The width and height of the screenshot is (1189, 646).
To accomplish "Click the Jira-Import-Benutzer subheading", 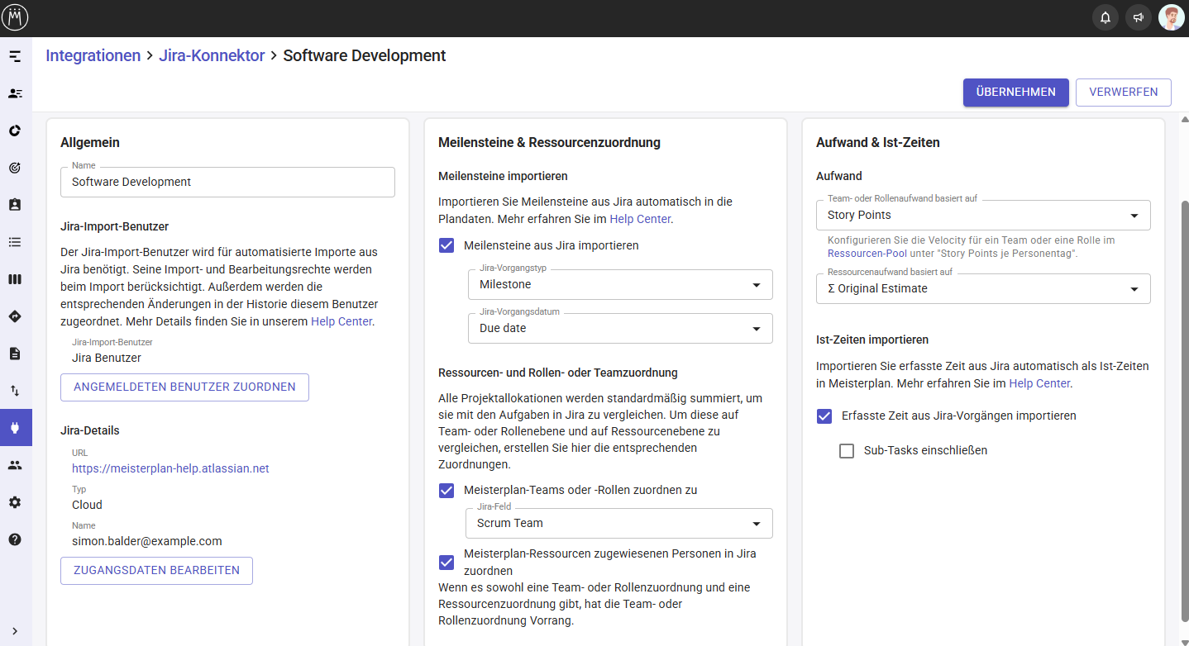I will click(x=115, y=226).
